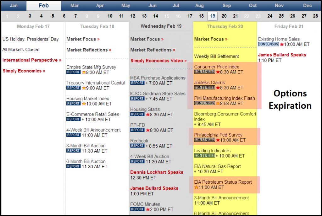Click red star beside FOMC Minutes time
Viewport: 322px width, 216px height.
coord(148,209)
